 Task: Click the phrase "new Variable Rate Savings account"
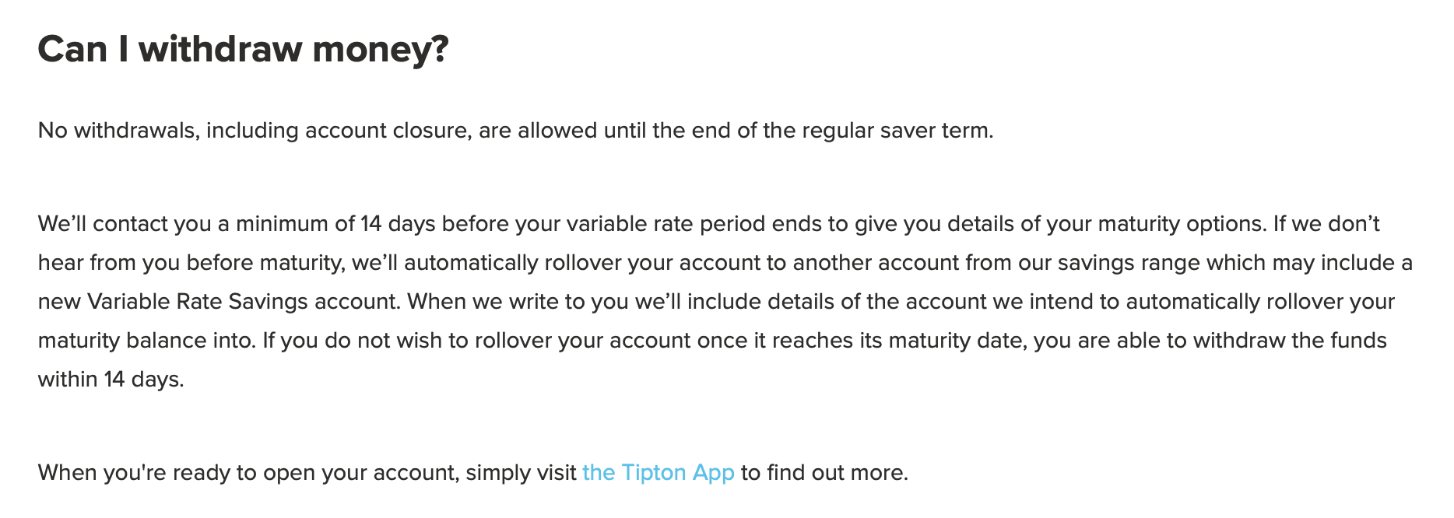coord(218,302)
